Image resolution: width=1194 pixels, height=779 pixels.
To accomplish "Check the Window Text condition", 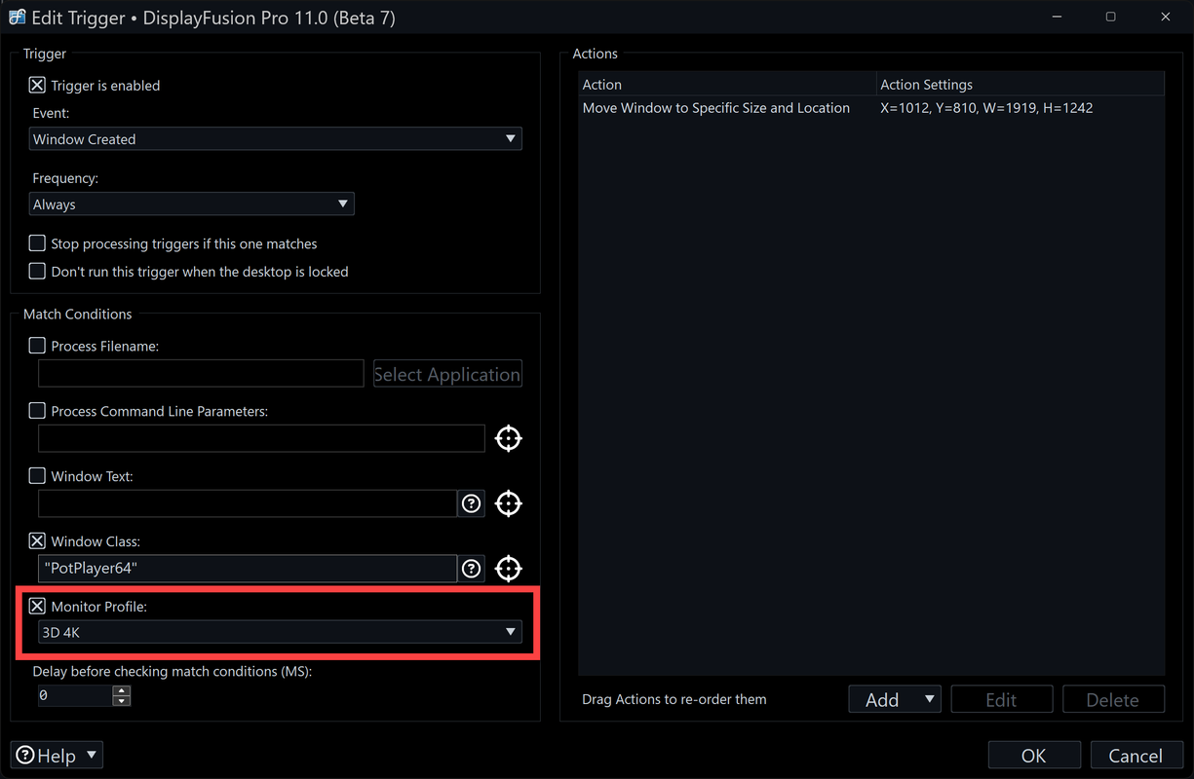I will point(37,476).
